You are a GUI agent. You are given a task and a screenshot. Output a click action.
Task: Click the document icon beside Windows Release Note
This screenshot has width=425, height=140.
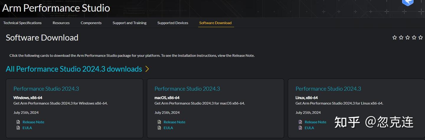19,122
